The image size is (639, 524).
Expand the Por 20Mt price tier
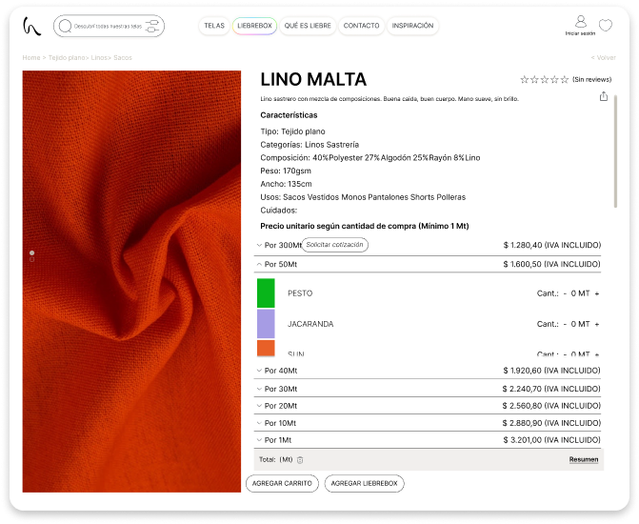click(260, 405)
